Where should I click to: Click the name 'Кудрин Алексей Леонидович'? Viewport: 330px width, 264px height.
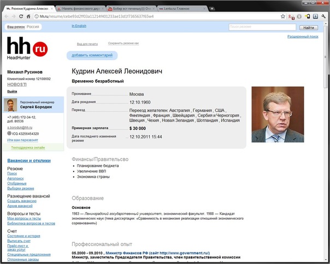pos(117,71)
